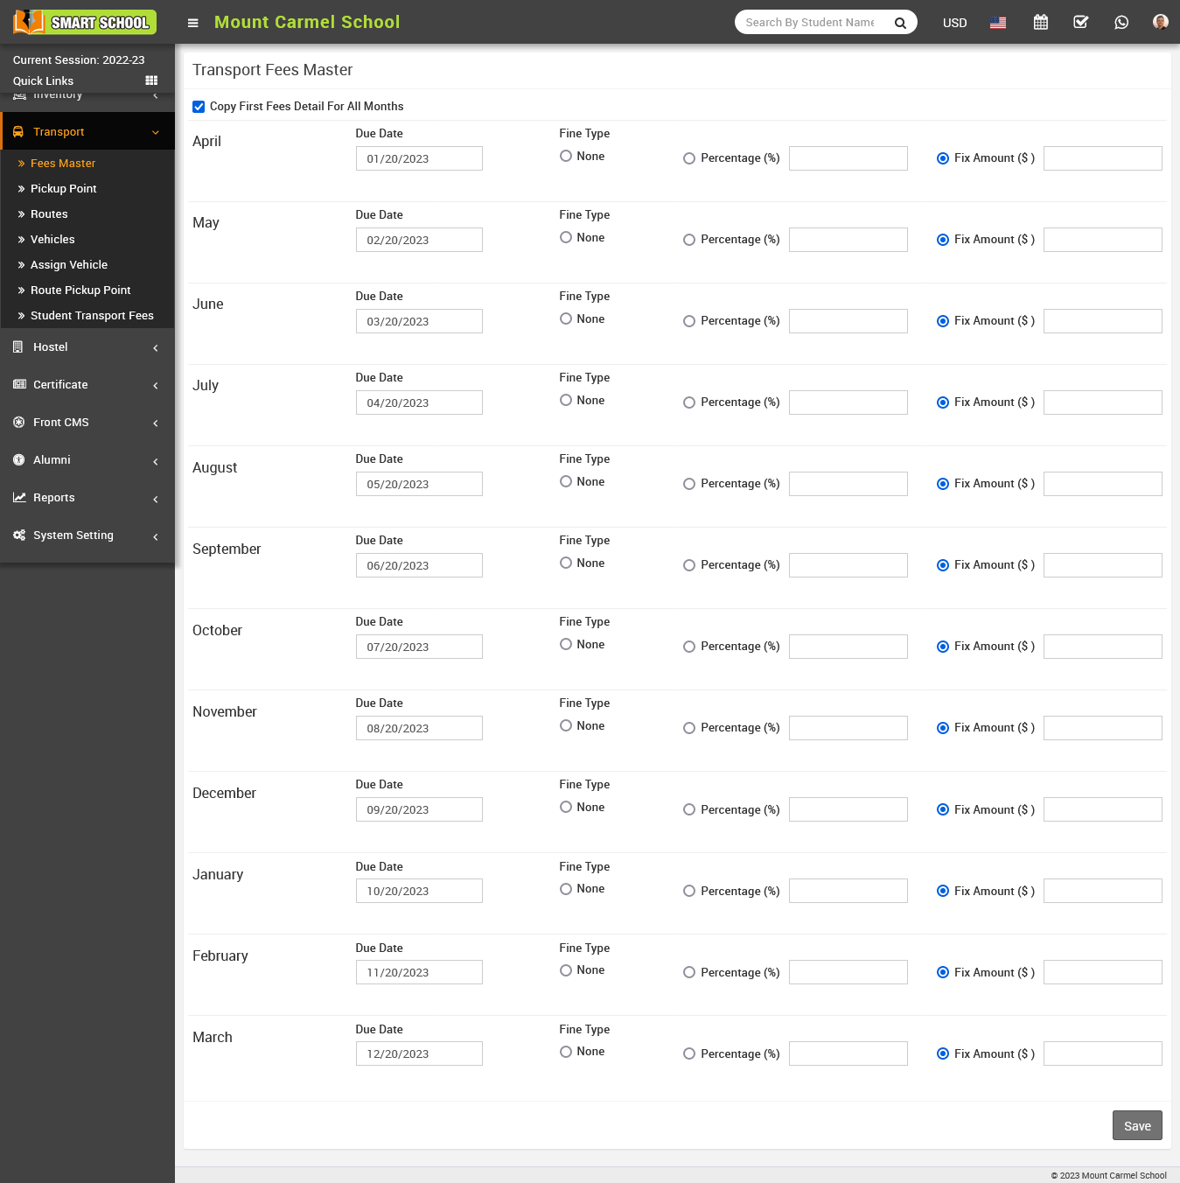Click the WhatsApp icon in header
The width and height of the screenshot is (1180, 1183).
[x=1121, y=23]
